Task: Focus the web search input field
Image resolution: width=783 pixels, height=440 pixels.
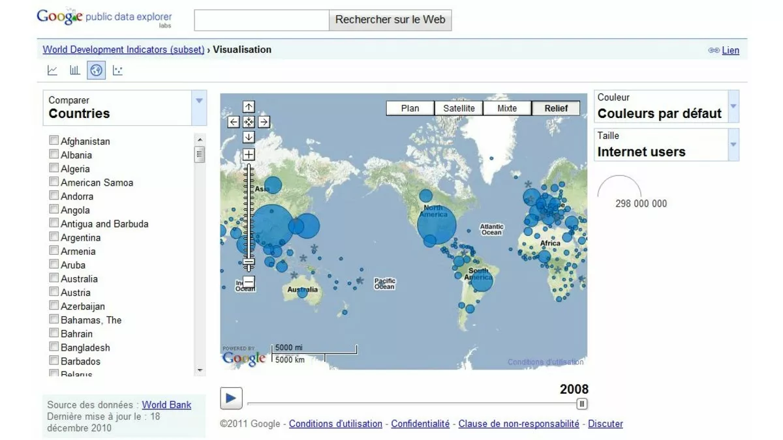Action: (262, 20)
